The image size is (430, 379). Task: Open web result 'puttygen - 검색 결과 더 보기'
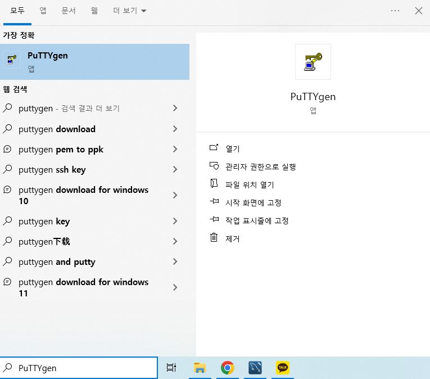point(94,109)
